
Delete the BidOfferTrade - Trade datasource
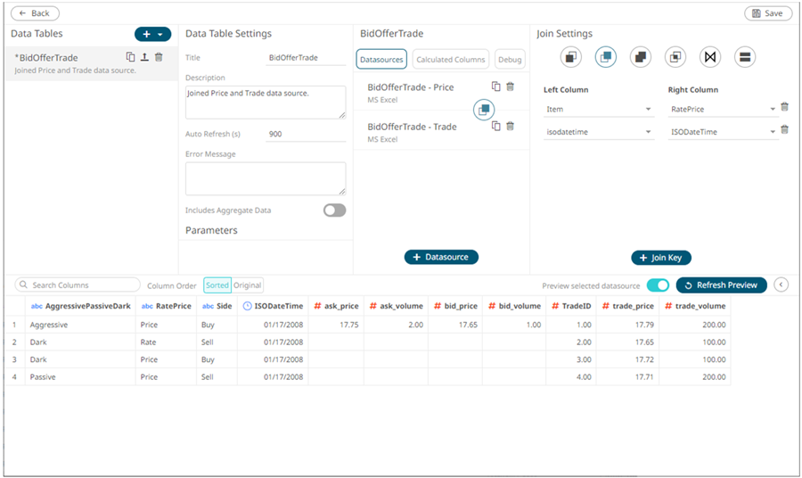tap(510, 126)
